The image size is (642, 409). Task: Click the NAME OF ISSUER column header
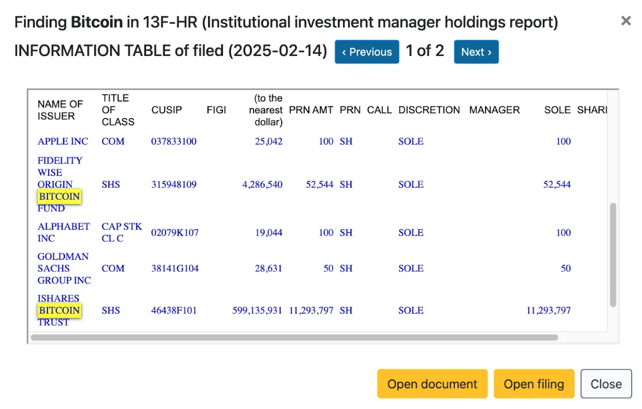[60, 110]
